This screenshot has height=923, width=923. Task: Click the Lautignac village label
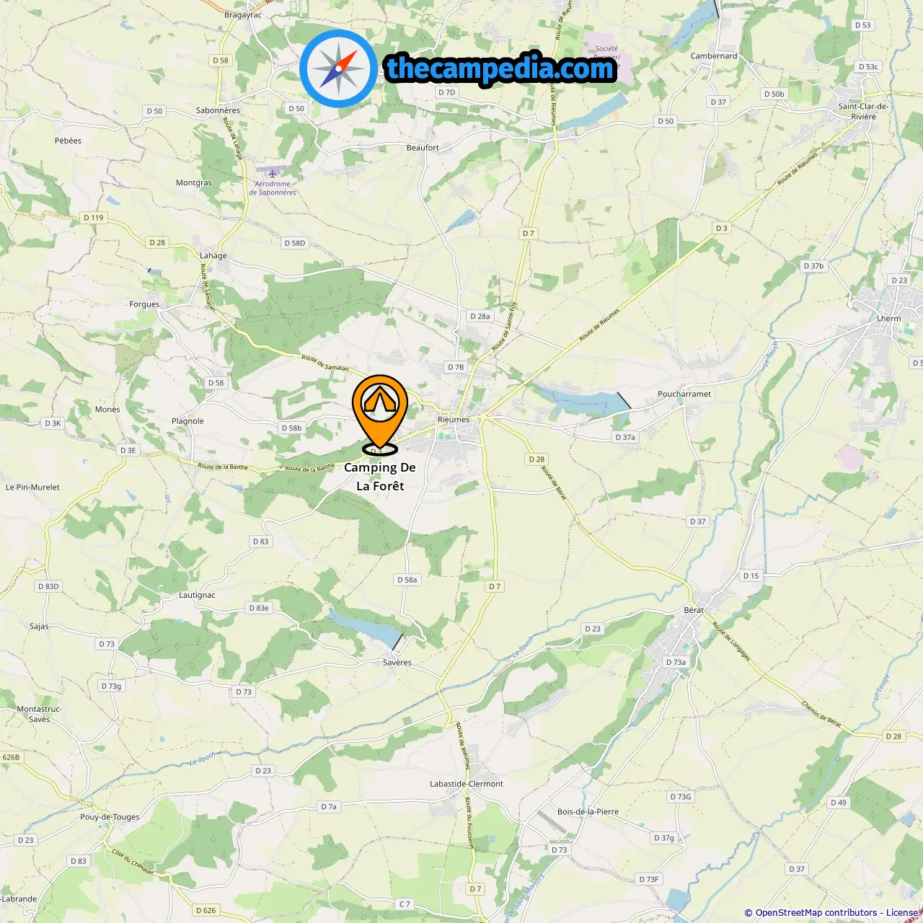point(197,595)
